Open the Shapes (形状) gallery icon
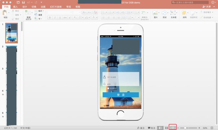This screenshot has height=130, width=218. click(x=164, y=13)
